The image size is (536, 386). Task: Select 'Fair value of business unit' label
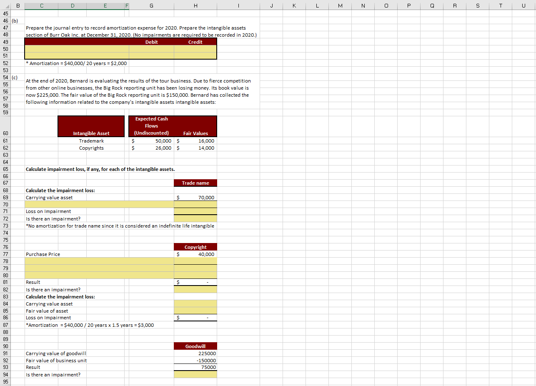coord(56,361)
